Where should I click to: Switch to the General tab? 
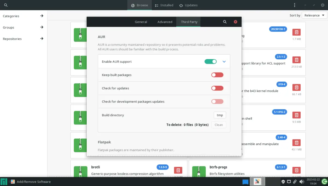141,22
